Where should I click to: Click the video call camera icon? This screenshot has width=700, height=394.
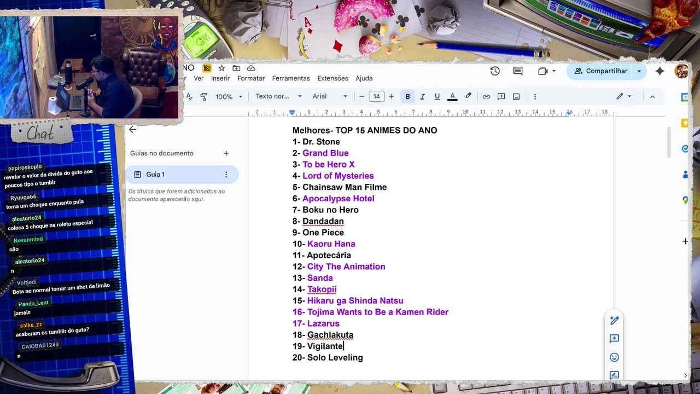[x=542, y=71]
